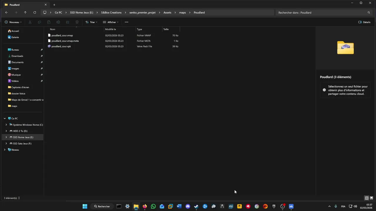Click the Delete trash icon
This screenshot has width=376, height=211.
[x=77, y=22]
